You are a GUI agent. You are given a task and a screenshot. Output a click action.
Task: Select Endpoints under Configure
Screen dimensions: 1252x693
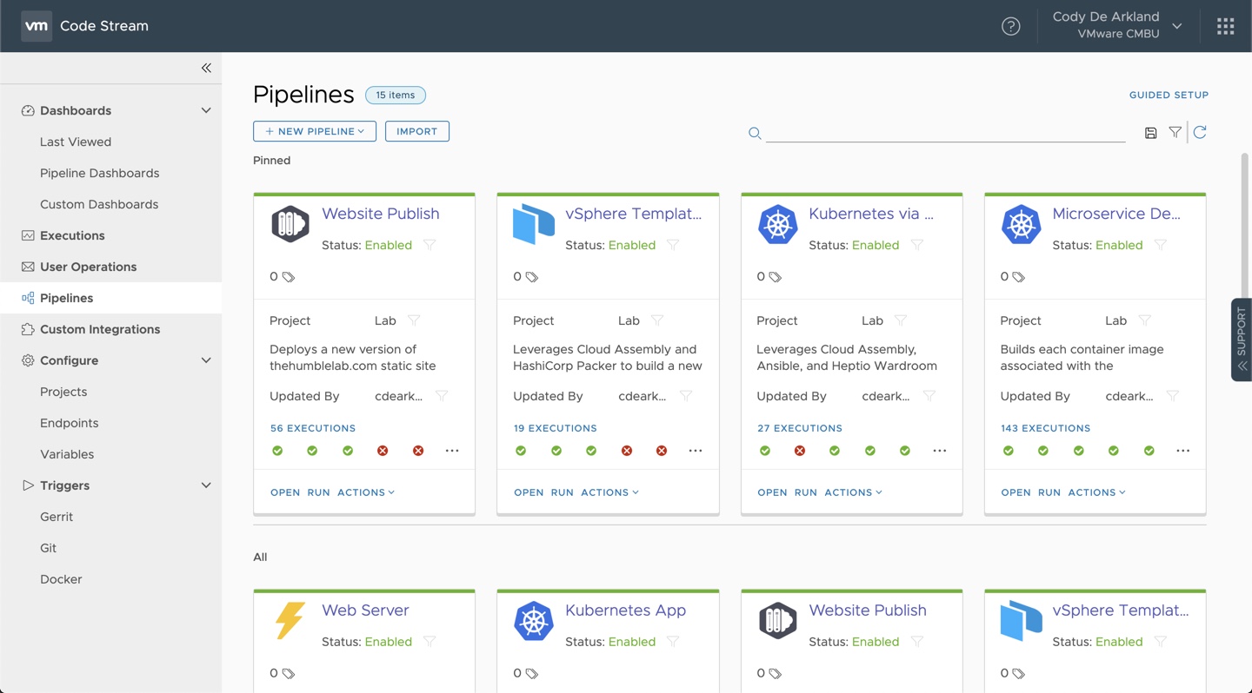point(69,423)
